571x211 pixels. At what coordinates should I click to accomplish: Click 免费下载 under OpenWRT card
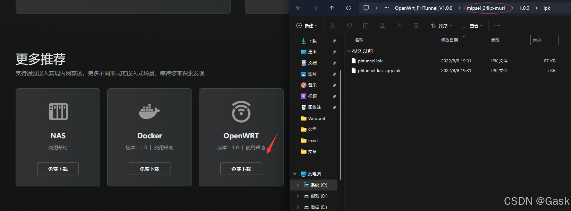241,169
